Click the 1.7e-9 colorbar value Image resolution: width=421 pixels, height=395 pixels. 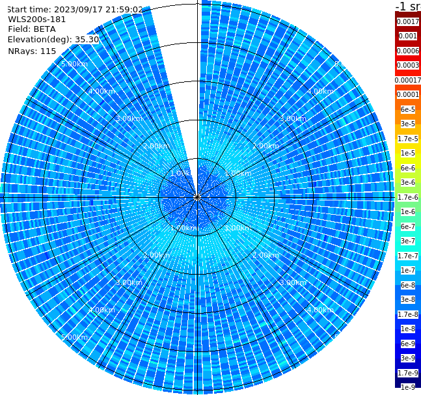click(x=408, y=373)
